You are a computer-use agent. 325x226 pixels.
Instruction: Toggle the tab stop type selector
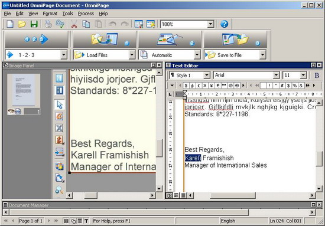click(x=170, y=94)
